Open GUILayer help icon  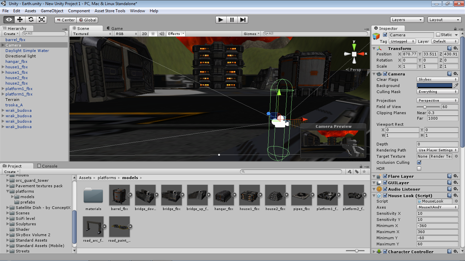point(449,182)
